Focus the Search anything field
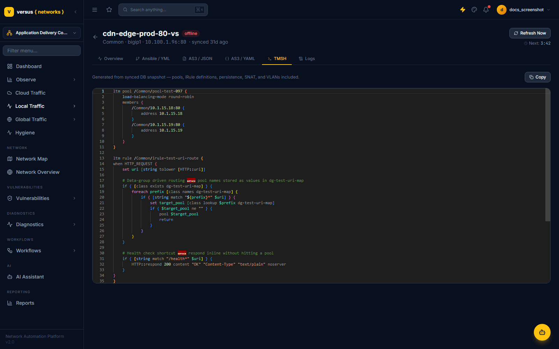The width and height of the screenshot is (559, 349). pyautogui.click(x=163, y=10)
